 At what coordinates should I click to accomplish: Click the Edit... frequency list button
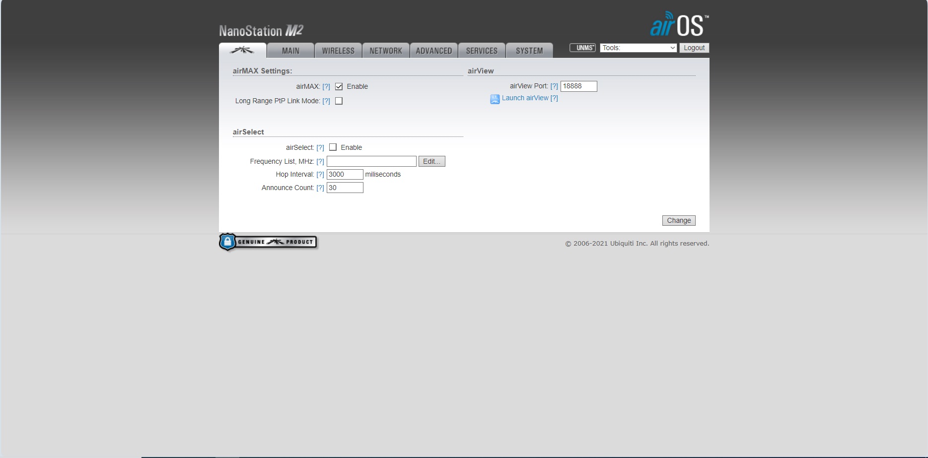pos(432,161)
